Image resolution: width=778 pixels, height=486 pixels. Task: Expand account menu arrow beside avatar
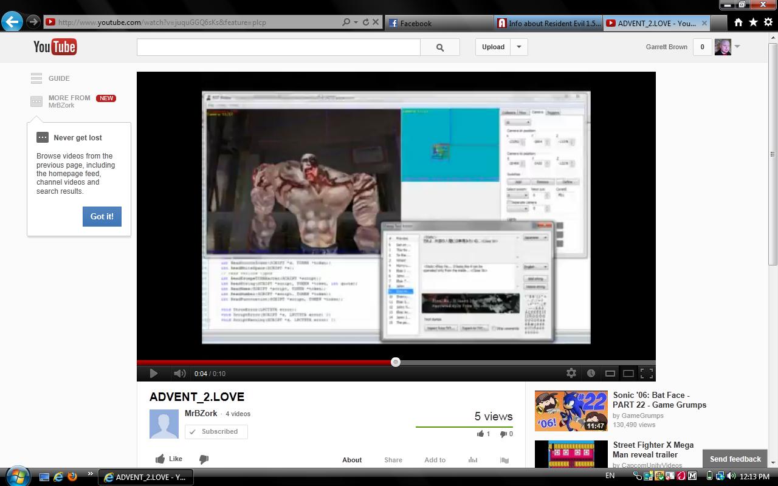pyautogui.click(x=737, y=46)
